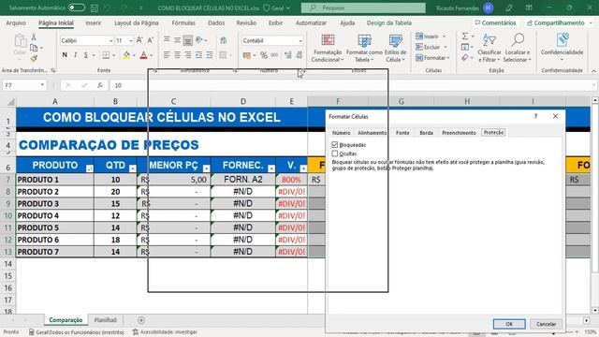Viewport: 599px width, 337px height.
Task: Click the Classificar e Filtrar icon
Action: [x=489, y=48]
